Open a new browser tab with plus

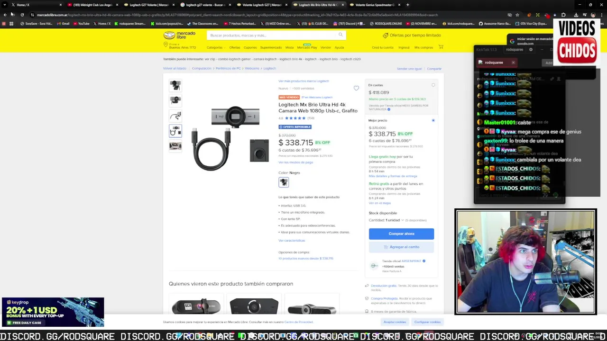click(x=407, y=5)
